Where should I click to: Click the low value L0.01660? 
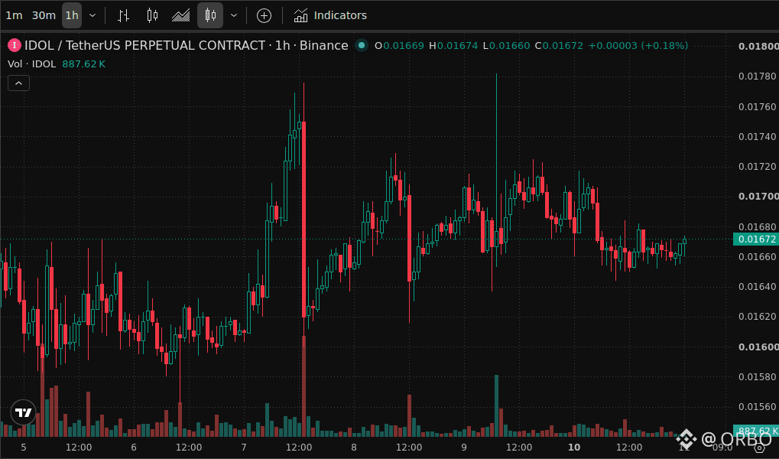506,46
